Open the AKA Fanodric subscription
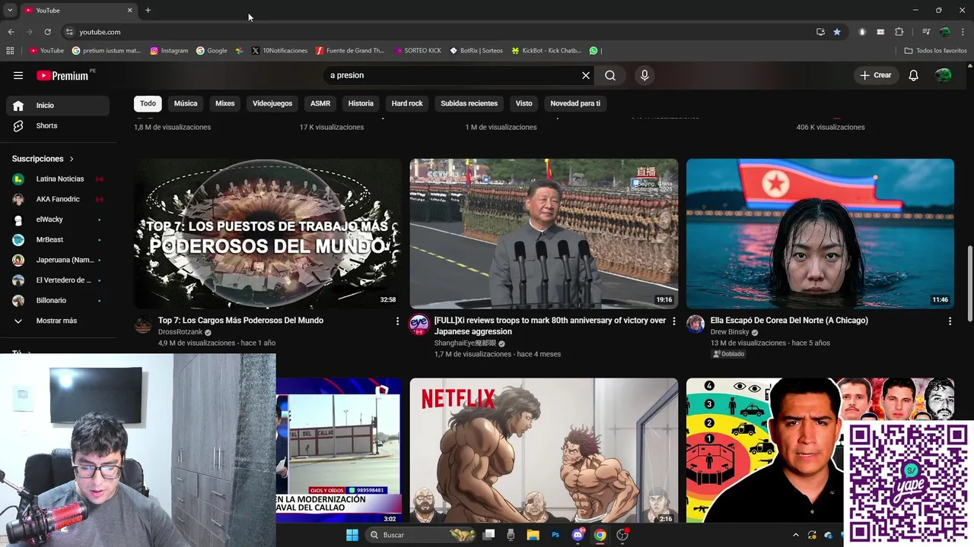This screenshot has height=547, width=974. pos(59,199)
